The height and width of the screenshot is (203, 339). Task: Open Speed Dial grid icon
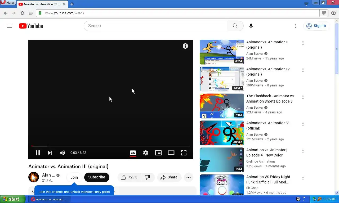click(x=31, y=13)
